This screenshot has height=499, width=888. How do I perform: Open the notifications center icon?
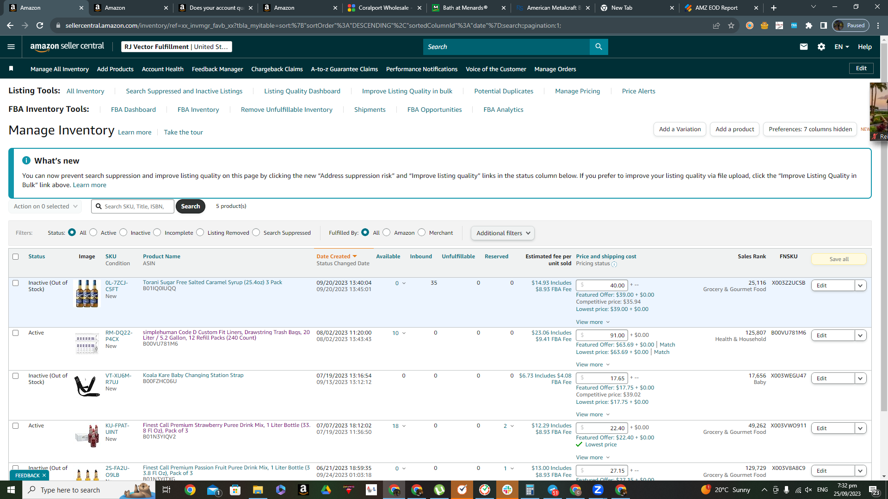pyautogui.click(x=874, y=490)
